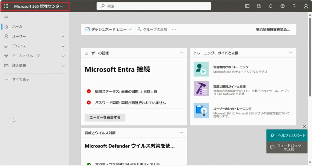Click ユーザーを編集する button
The height and width of the screenshot is (166, 312).
[105, 118]
